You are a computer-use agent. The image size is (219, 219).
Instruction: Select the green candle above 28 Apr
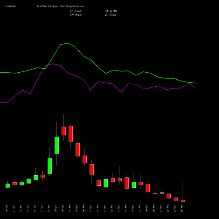(49, 166)
